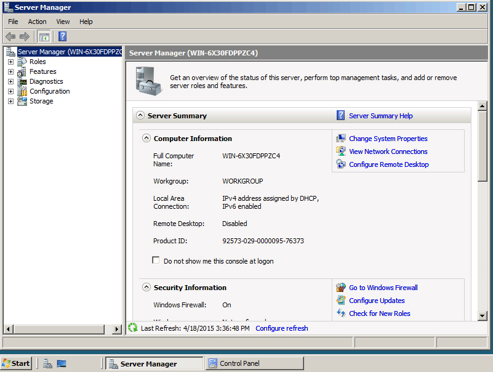Click Check for New Roles link
The image size is (493, 372).
(380, 313)
